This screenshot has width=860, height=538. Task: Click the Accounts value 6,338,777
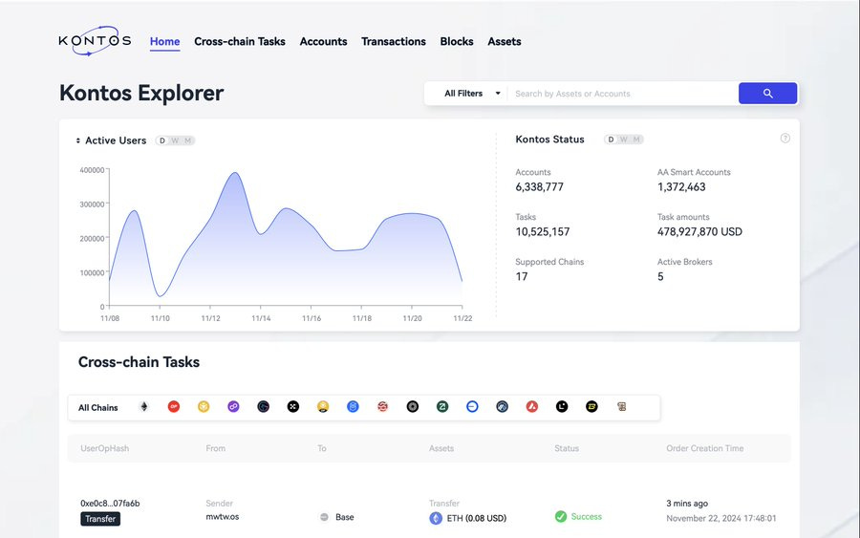539,187
